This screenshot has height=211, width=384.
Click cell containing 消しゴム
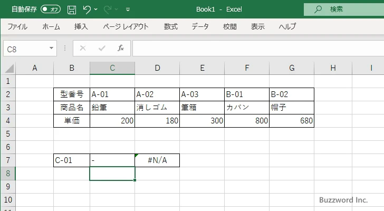[x=157, y=108]
